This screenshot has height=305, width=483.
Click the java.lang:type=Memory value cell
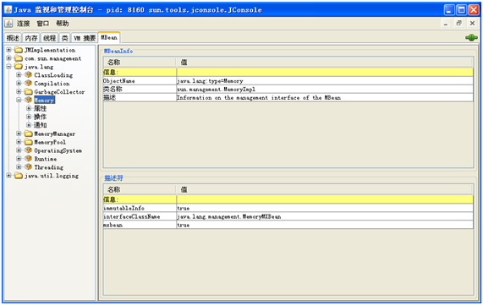[325, 81]
